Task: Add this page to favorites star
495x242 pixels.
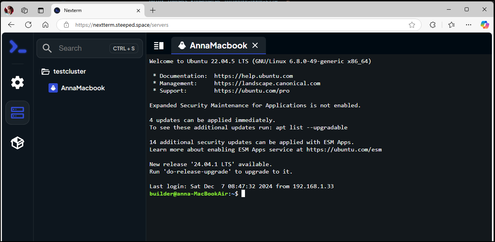Action: coord(412,25)
